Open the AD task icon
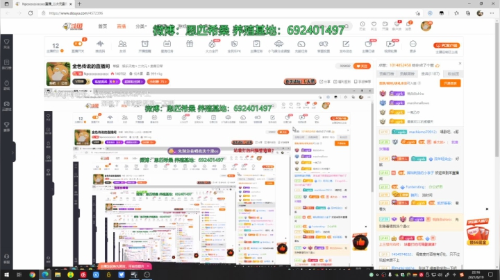The width and height of the screenshot is (500, 280). pyautogui.click(x=167, y=44)
